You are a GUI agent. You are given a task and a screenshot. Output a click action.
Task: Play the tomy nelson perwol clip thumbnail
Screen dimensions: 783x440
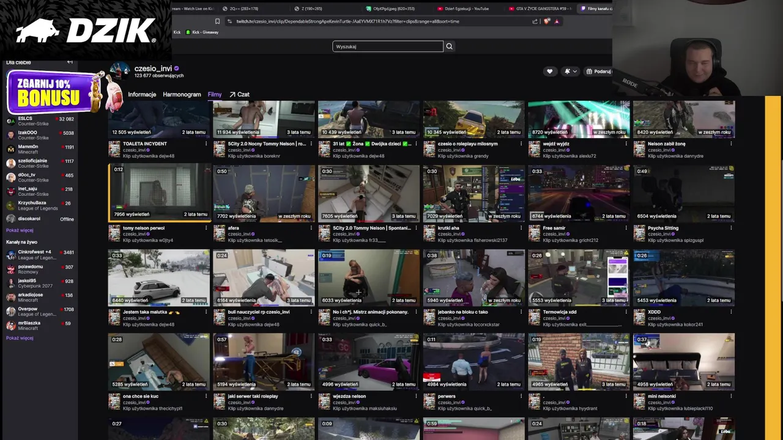pos(160,193)
